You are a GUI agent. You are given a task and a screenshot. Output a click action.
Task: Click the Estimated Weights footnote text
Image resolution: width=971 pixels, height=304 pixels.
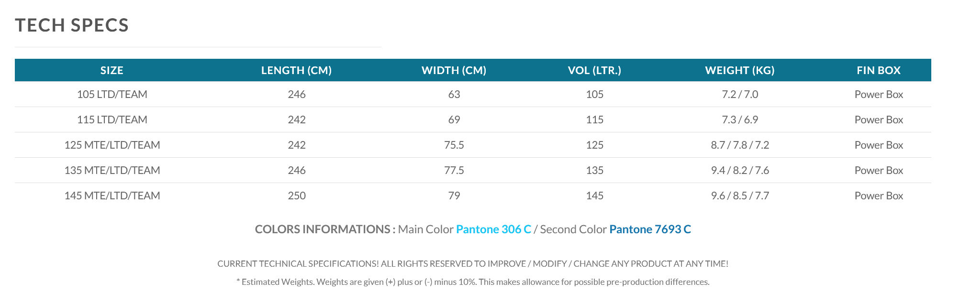tap(473, 282)
